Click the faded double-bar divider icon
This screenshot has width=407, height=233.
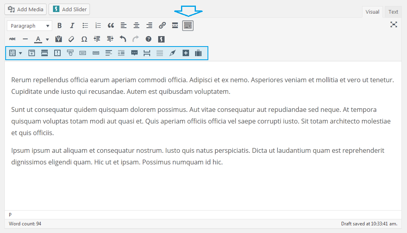point(160,53)
